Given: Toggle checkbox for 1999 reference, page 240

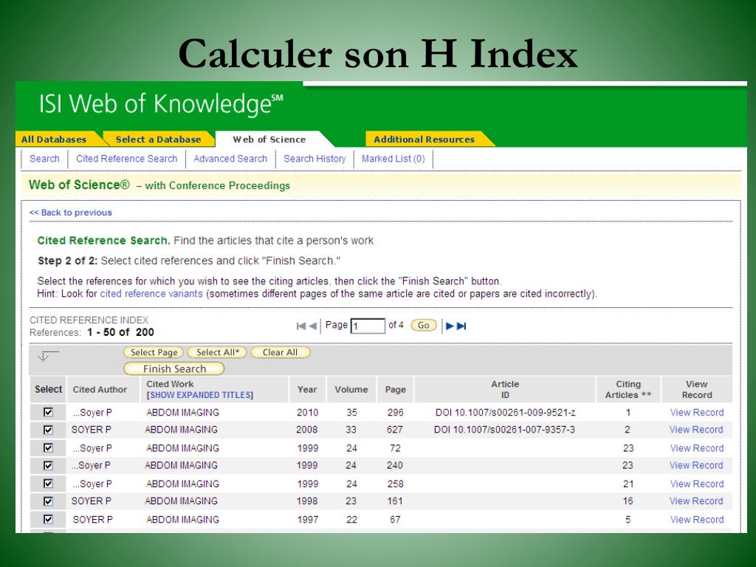Looking at the screenshot, I should pos(48,465).
